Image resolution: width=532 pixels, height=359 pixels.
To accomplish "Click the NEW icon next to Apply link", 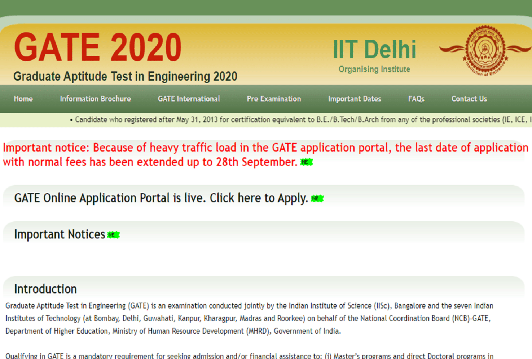I will 317,198.
